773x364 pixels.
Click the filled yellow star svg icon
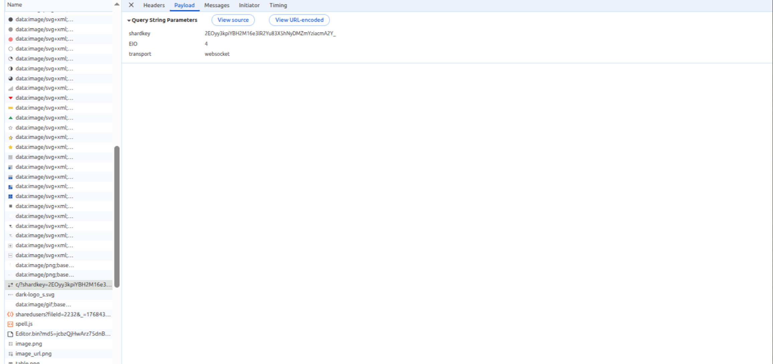click(10, 147)
